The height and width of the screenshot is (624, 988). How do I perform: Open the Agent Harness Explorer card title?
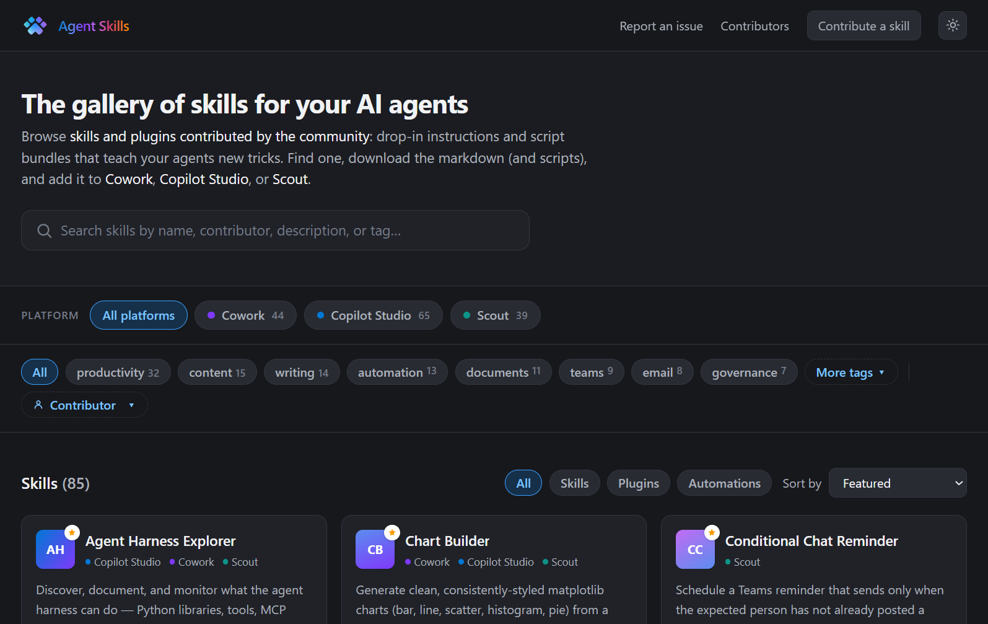[x=160, y=541]
